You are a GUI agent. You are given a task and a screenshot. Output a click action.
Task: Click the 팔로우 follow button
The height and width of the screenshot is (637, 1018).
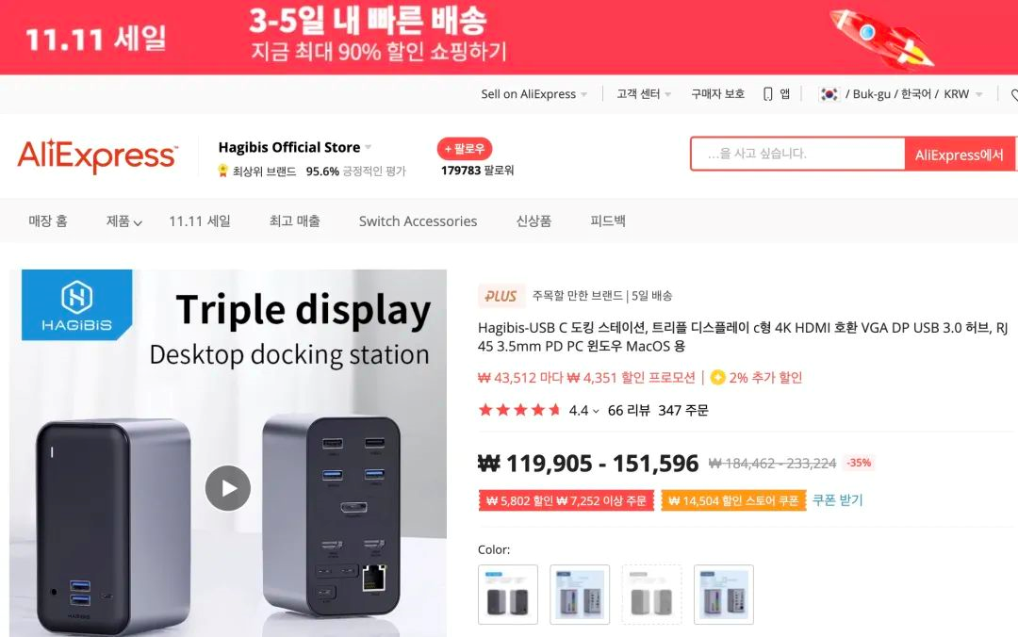pos(464,149)
